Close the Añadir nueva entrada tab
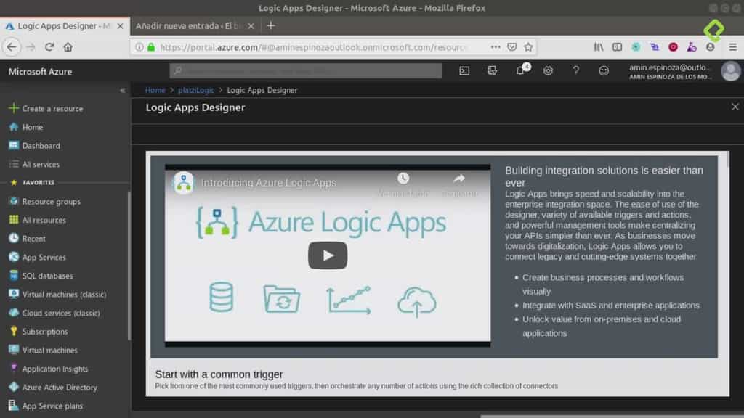Image resolution: width=744 pixels, height=418 pixels. coord(251,26)
